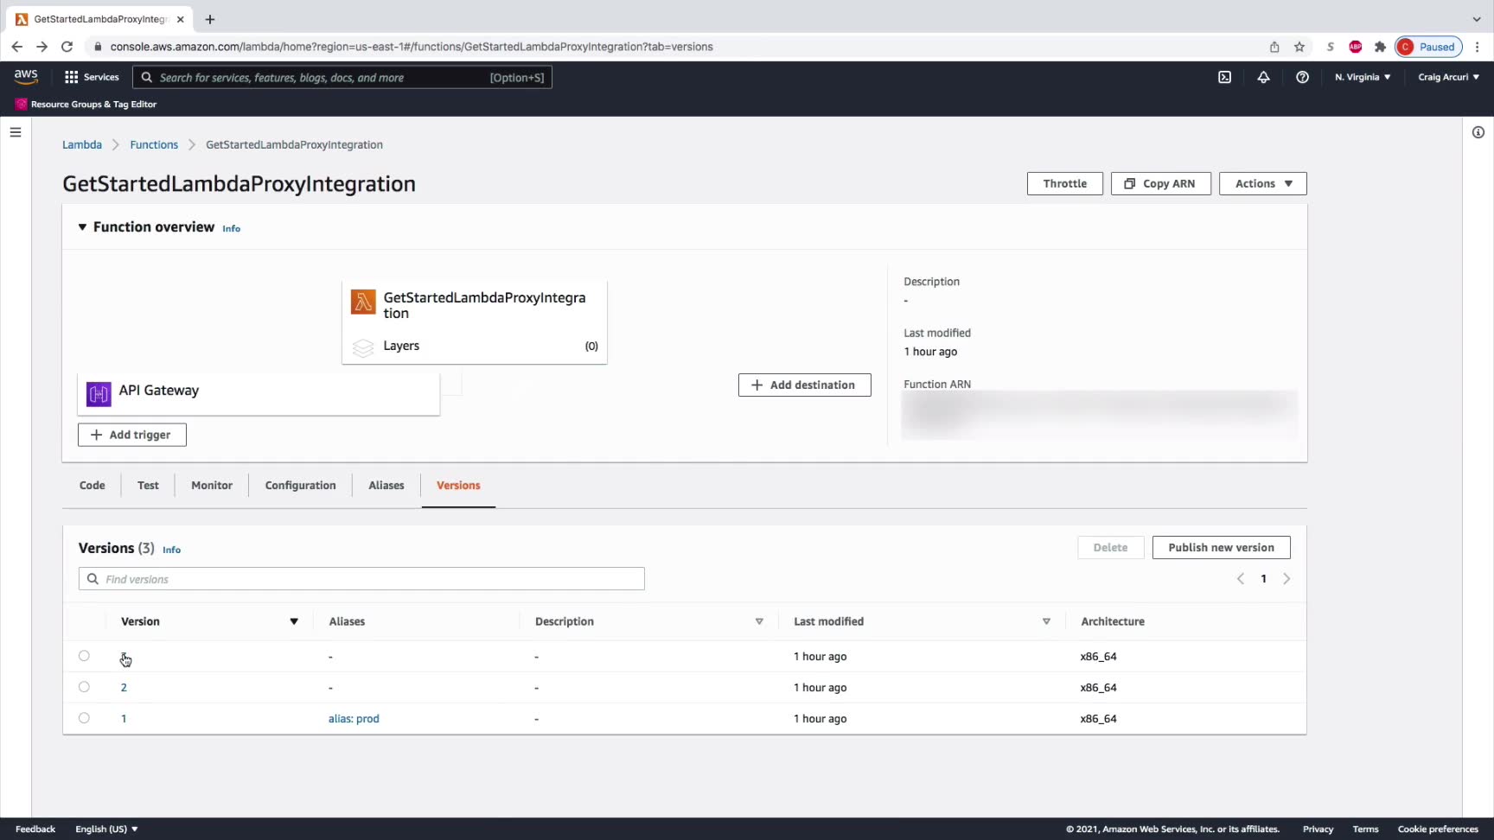Open version 1 link

124,718
